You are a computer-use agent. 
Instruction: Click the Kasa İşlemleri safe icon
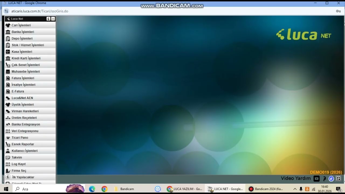click(8, 52)
